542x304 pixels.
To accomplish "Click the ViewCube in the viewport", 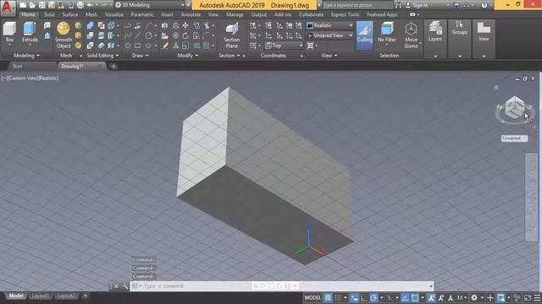I will tap(515, 107).
